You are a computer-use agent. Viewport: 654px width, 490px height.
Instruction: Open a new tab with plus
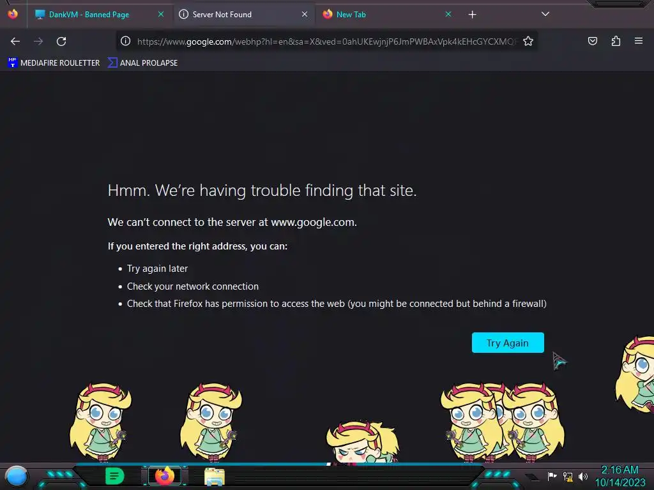472,15
